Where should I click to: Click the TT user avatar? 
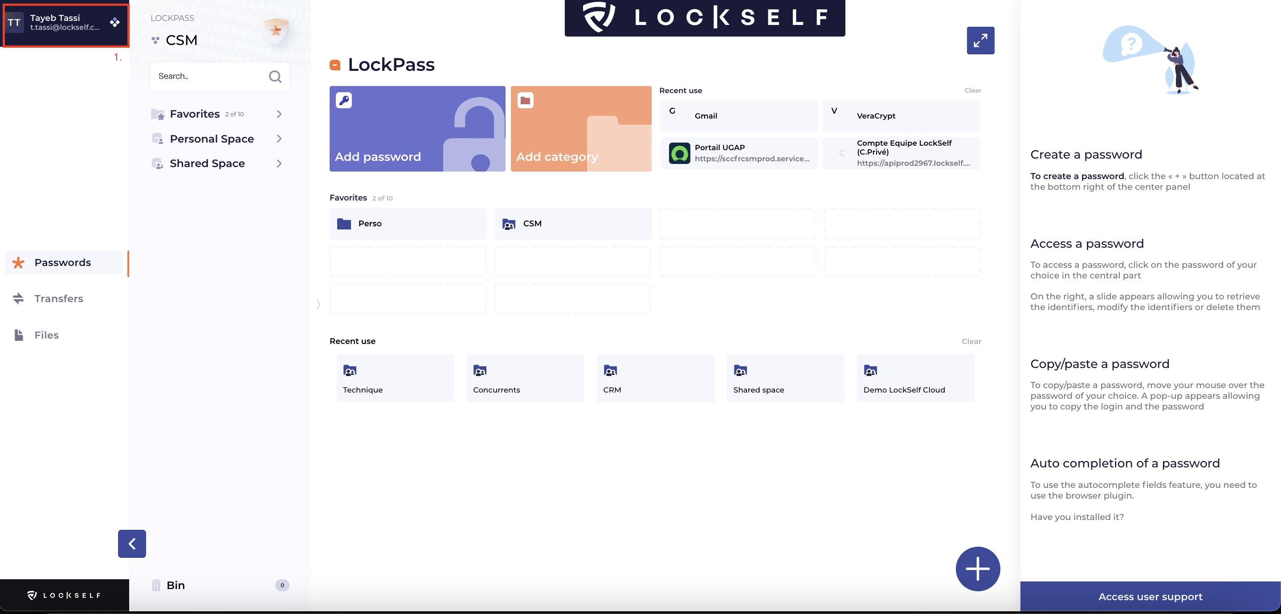[x=14, y=22]
